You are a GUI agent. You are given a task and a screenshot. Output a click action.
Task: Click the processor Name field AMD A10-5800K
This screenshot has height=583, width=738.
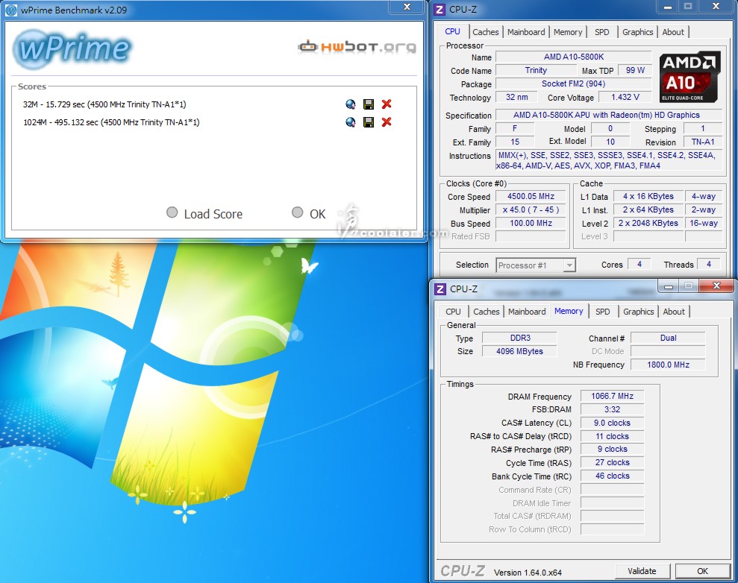click(x=574, y=57)
